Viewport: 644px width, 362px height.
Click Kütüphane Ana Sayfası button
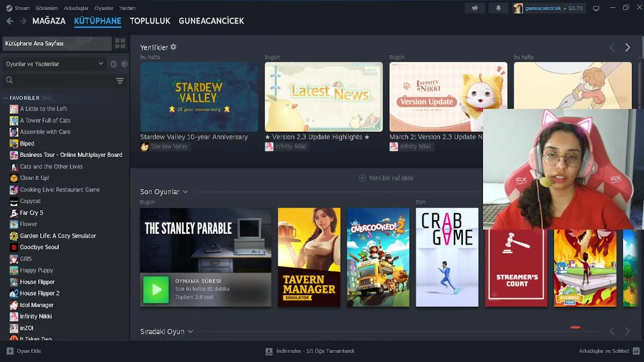pyautogui.click(x=57, y=44)
